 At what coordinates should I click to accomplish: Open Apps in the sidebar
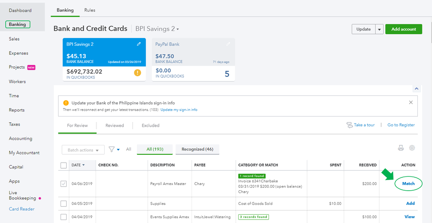[14, 181]
